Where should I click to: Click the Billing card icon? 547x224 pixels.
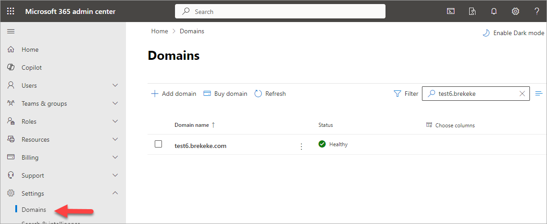(x=11, y=157)
